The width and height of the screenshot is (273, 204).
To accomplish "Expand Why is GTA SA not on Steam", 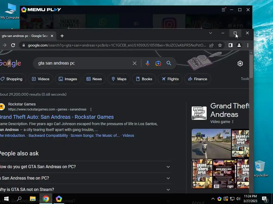I will pos(86,190).
